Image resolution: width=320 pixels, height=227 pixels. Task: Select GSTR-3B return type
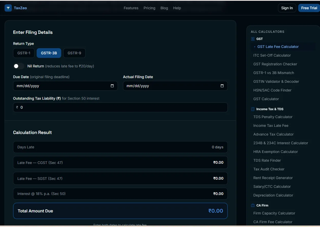[49, 53]
